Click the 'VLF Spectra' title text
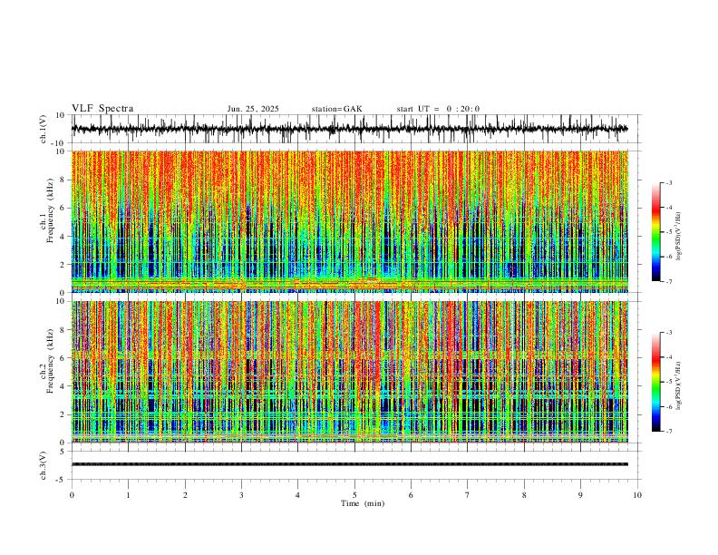 (102, 109)
